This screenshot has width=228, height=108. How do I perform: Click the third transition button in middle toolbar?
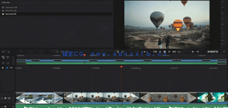tap(67, 52)
